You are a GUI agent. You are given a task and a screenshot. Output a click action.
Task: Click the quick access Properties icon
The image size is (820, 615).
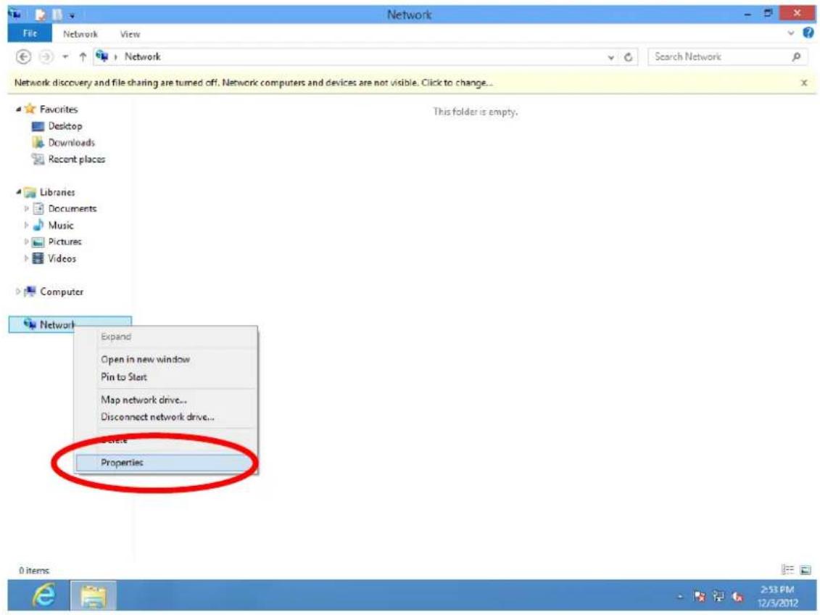click(x=40, y=15)
